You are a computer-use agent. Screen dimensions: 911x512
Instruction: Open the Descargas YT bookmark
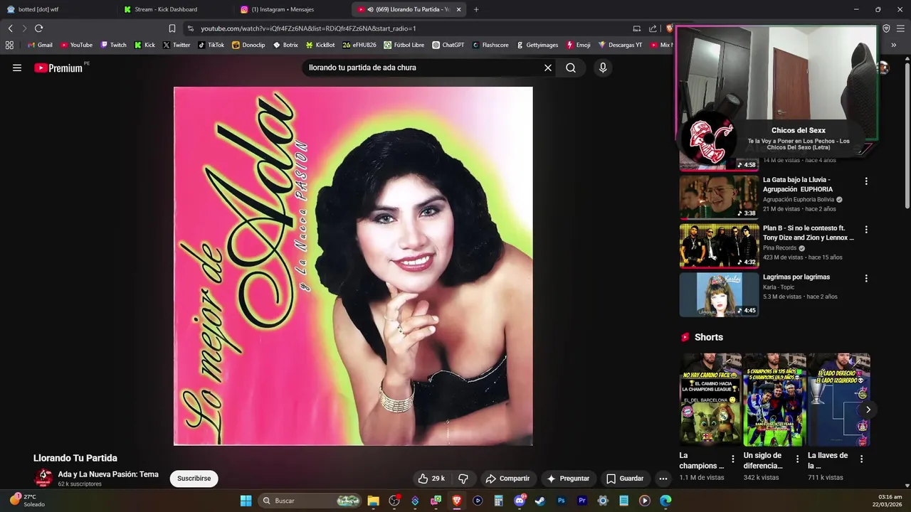(620, 45)
